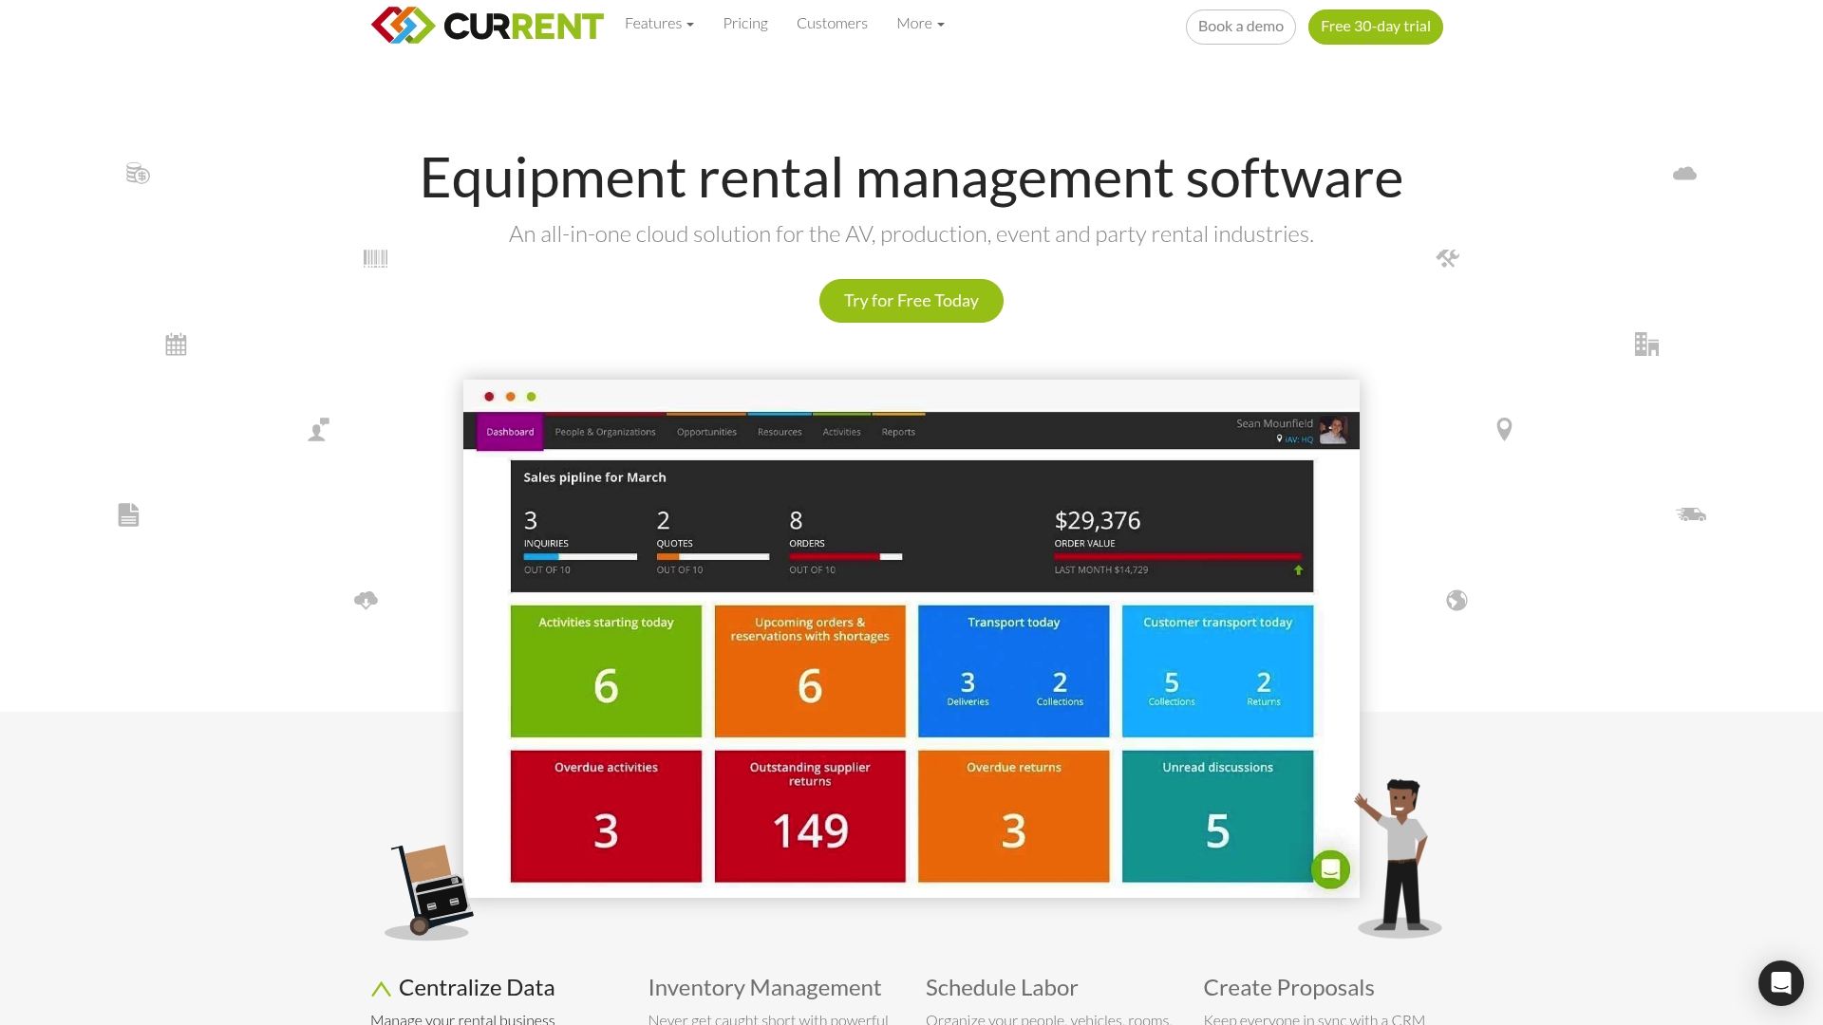1823x1025 pixels.
Task: Click Sean Mounfield's profile photo
Action: click(x=1333, y=429)
